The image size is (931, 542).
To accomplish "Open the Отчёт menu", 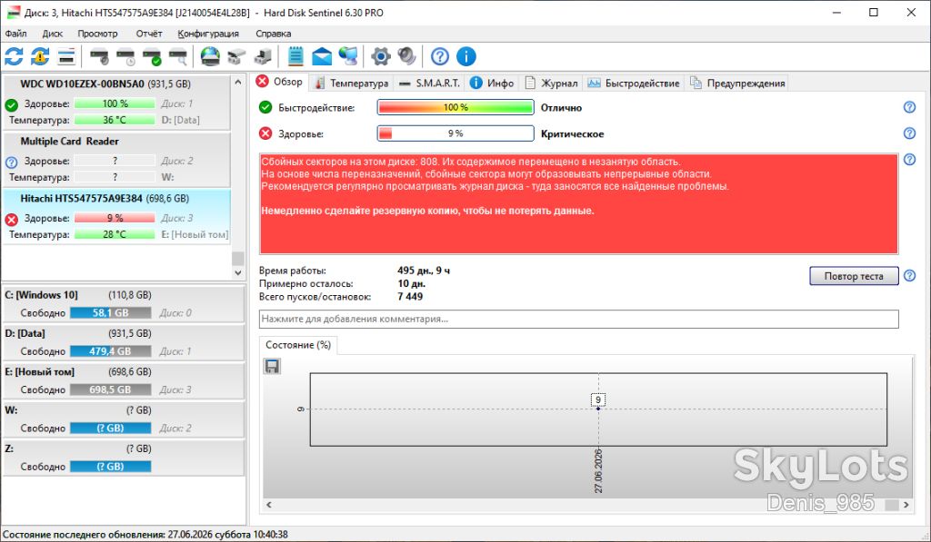I will (149, 34).
